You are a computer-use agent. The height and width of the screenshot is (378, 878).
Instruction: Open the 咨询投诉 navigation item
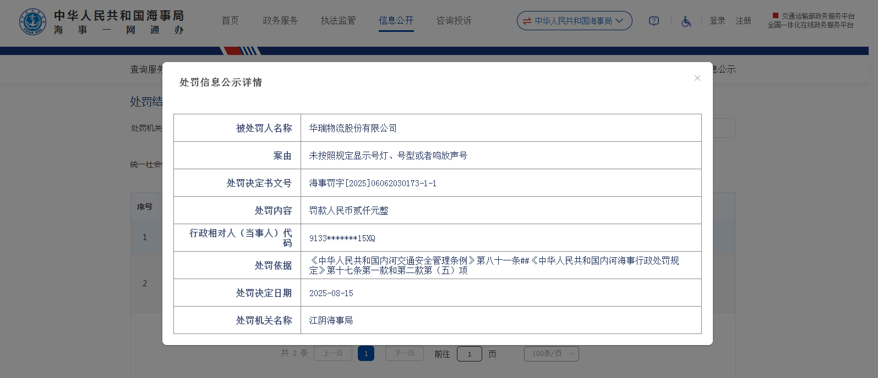coord(454,21)
